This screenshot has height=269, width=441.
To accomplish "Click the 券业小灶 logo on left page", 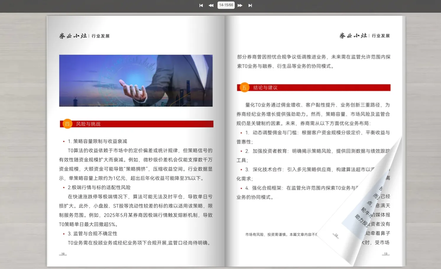I will (73, 36).
